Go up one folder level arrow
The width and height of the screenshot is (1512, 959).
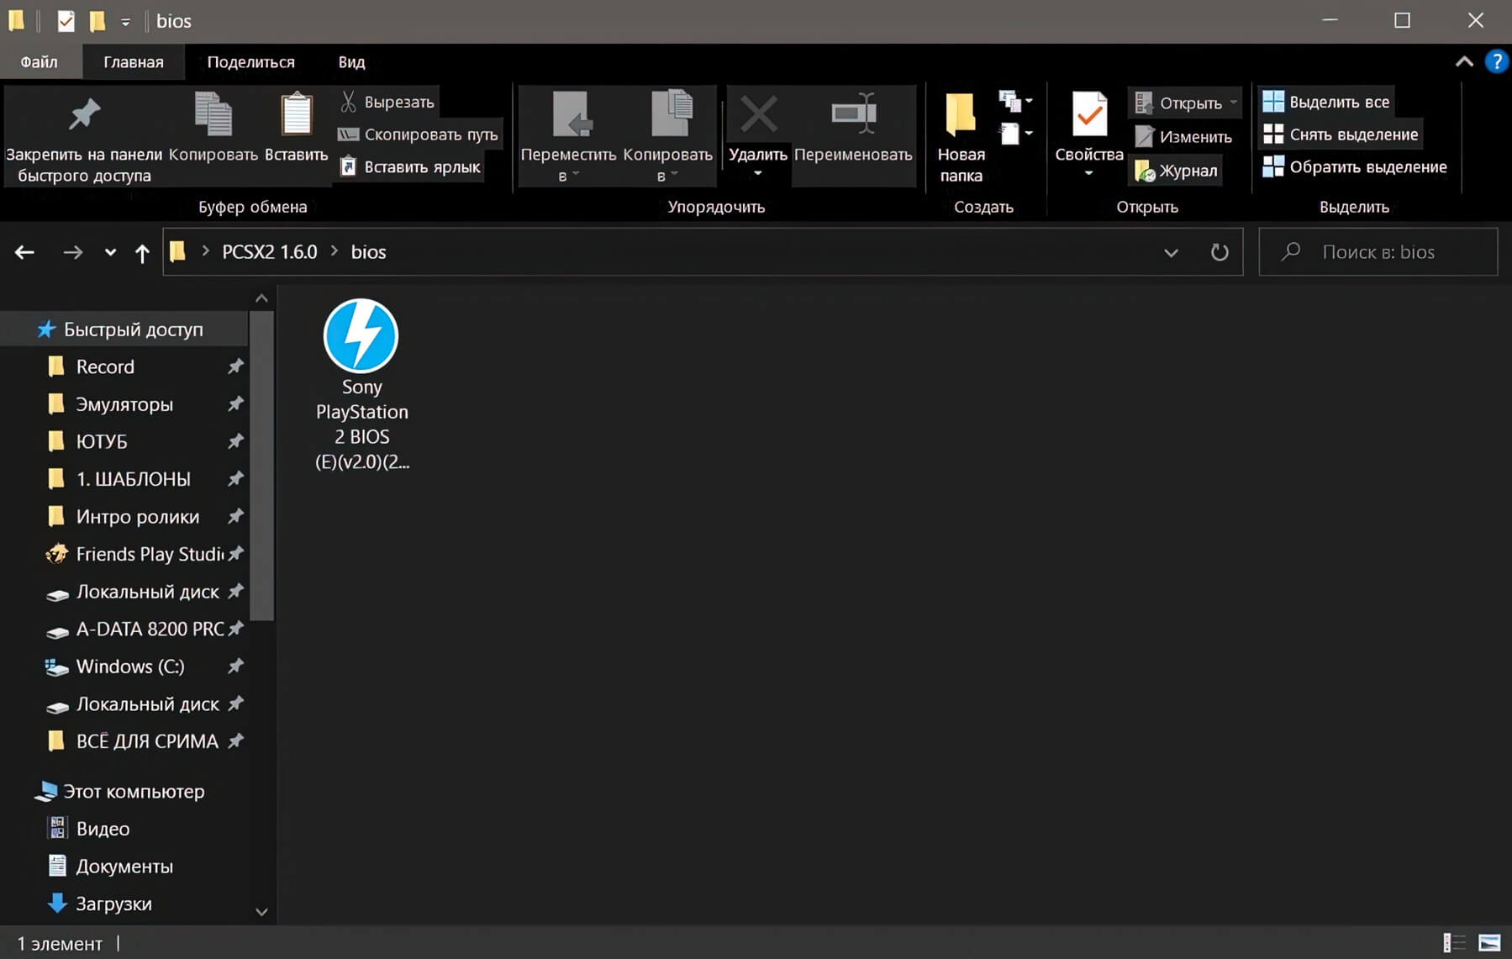pyautogui.click(x=142, y=253)
